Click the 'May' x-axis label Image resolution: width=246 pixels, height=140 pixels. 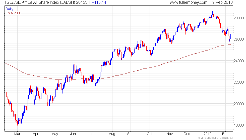point(55,134)
